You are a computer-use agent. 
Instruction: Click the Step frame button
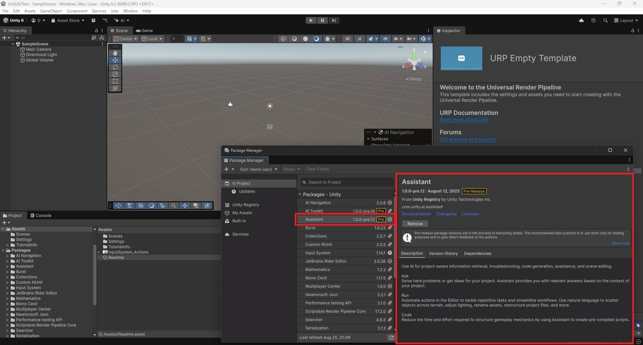[x=334, y=20]
